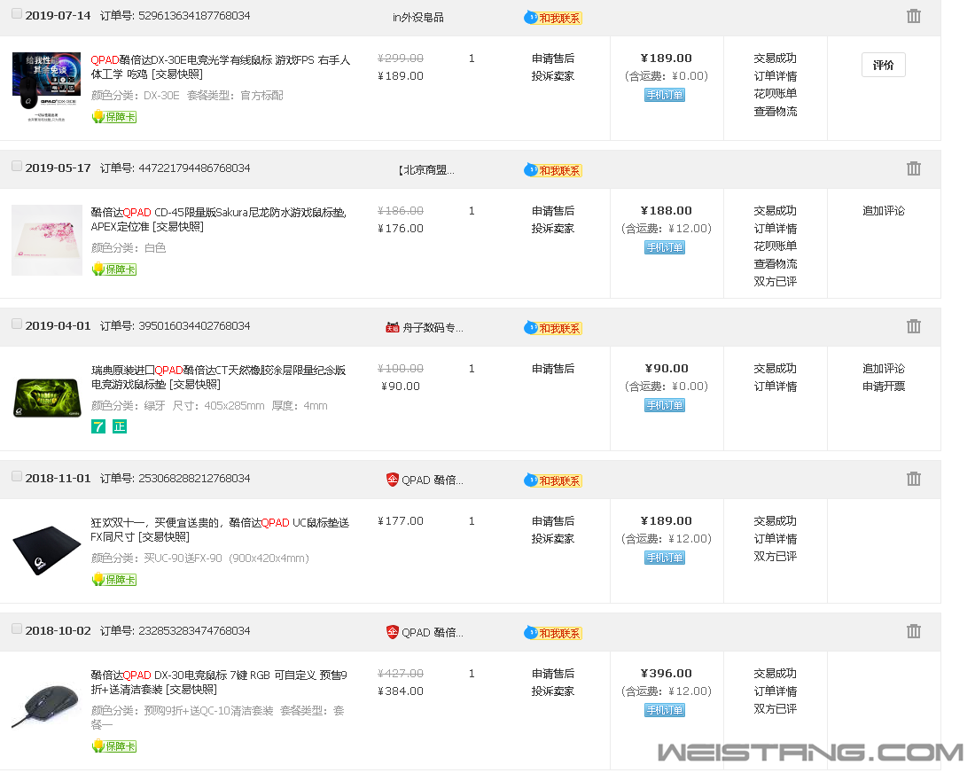Open 查看物流 for the 2019-05-17 order
975x773 pixels.
pos(776,263)
